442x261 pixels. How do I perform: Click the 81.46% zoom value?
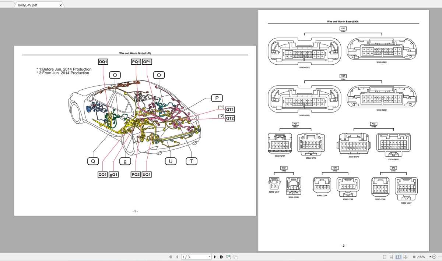[419, 257]
